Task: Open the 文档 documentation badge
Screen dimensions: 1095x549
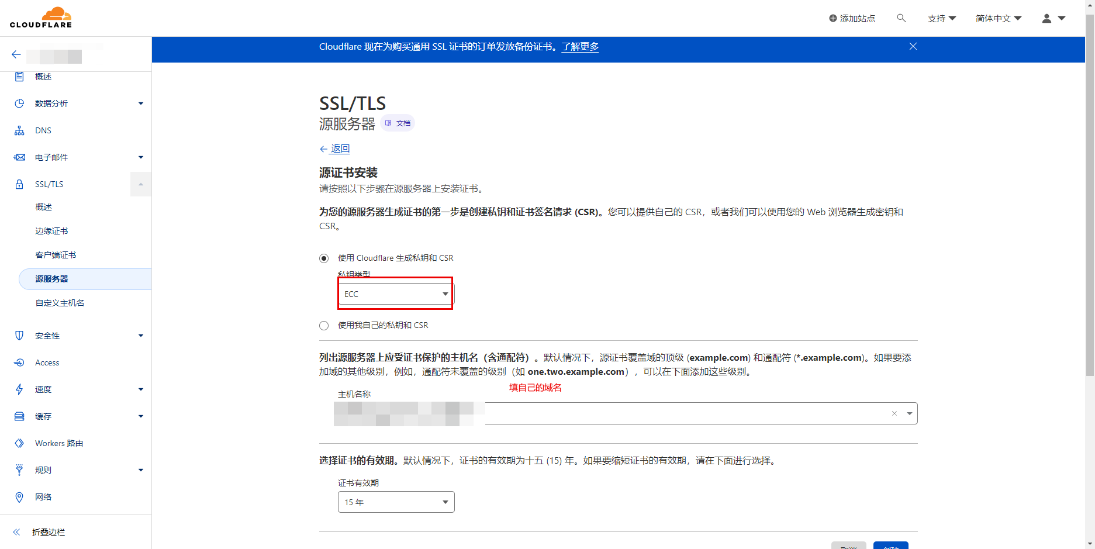Action: (x=398, y=123)
